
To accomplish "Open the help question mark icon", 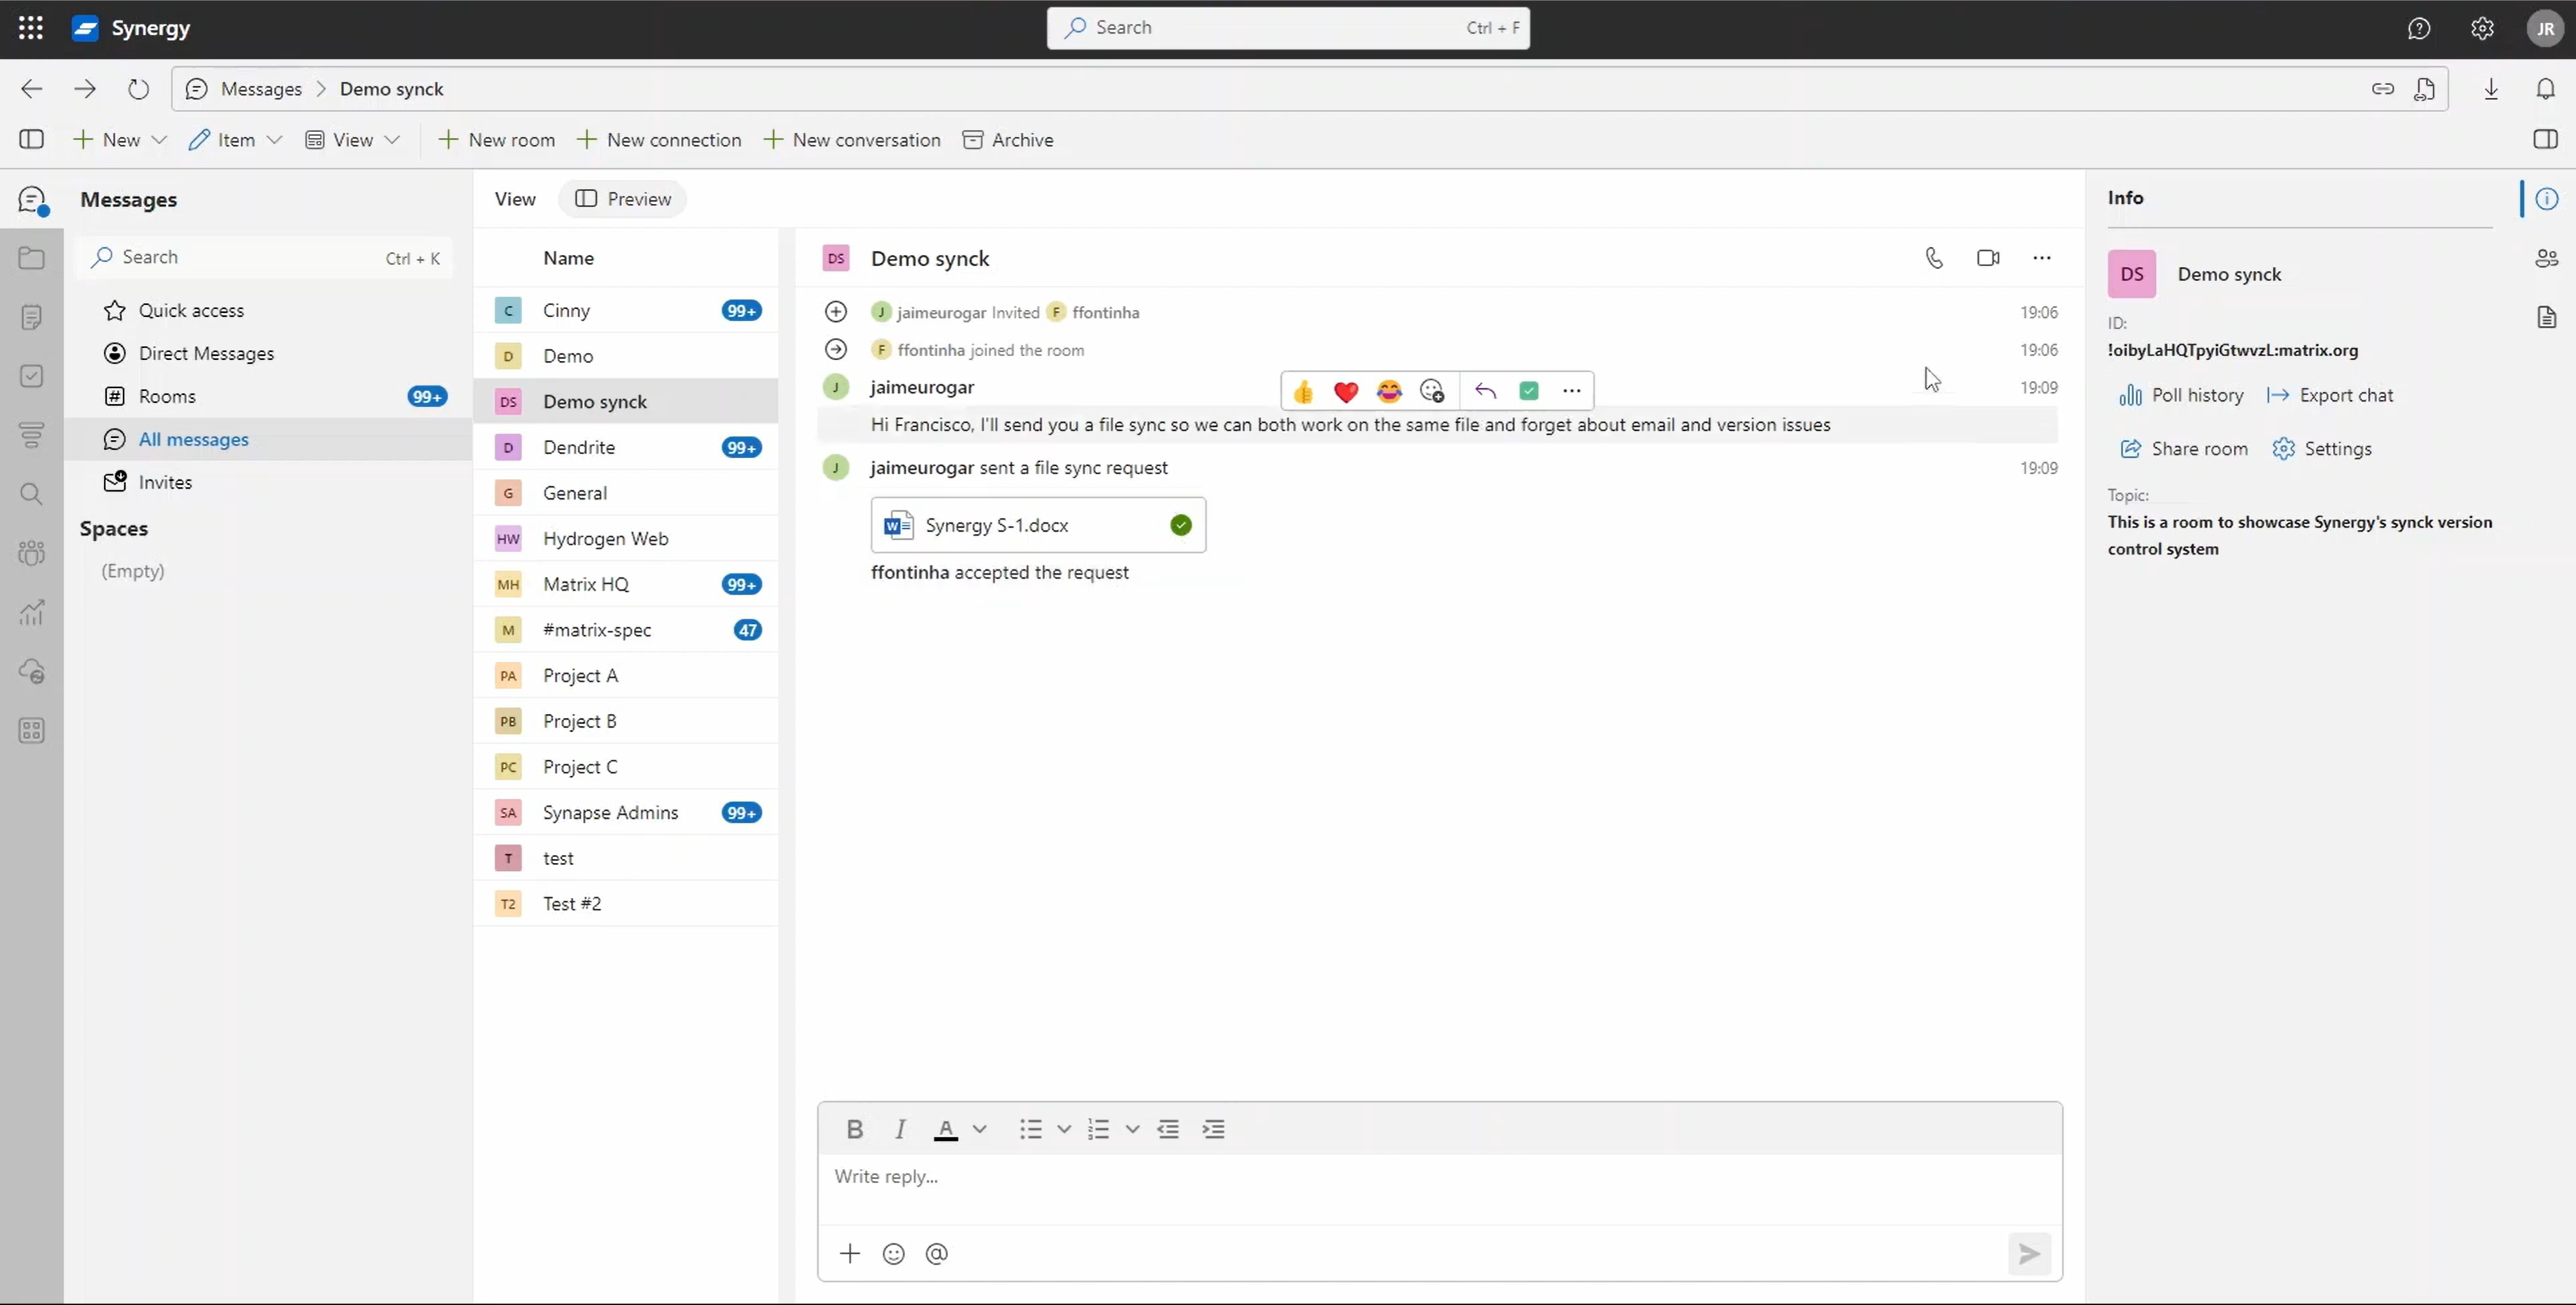I will pos(2418,28).
